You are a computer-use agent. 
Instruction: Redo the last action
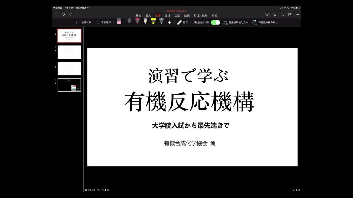(x=71, y=15)
